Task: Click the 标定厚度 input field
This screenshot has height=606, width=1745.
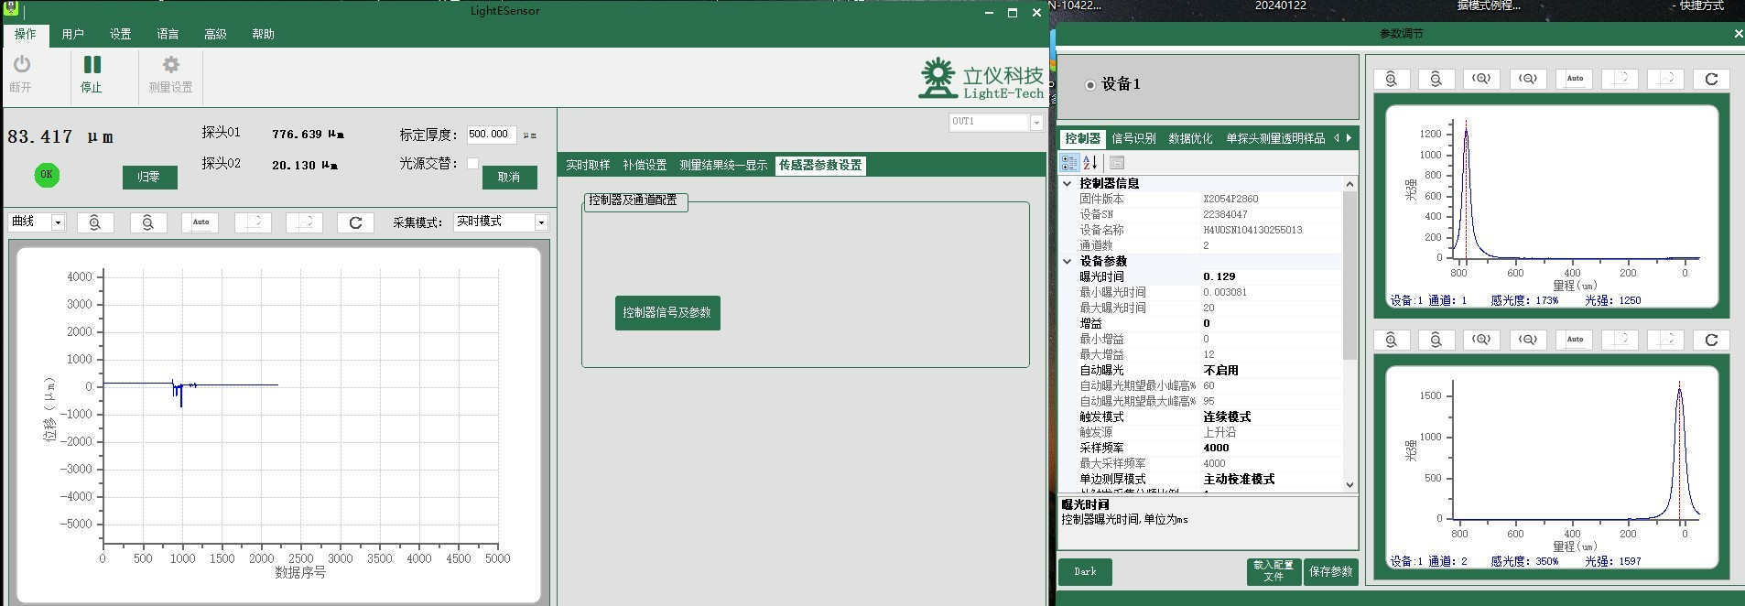Action: (x=490, y=135)
